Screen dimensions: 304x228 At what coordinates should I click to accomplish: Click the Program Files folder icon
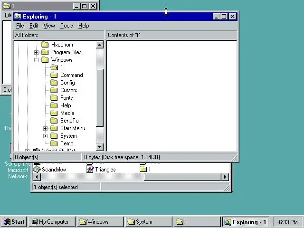tap(45, 52)
